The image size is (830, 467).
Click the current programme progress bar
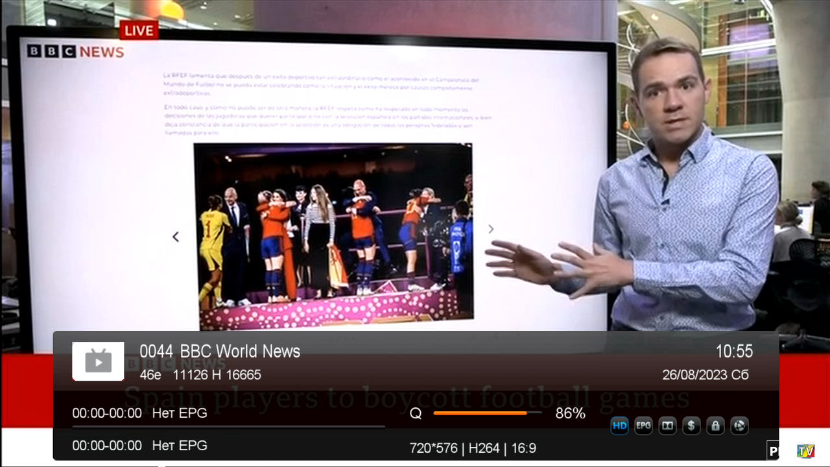pyautogui.click(x=228, y=427)
